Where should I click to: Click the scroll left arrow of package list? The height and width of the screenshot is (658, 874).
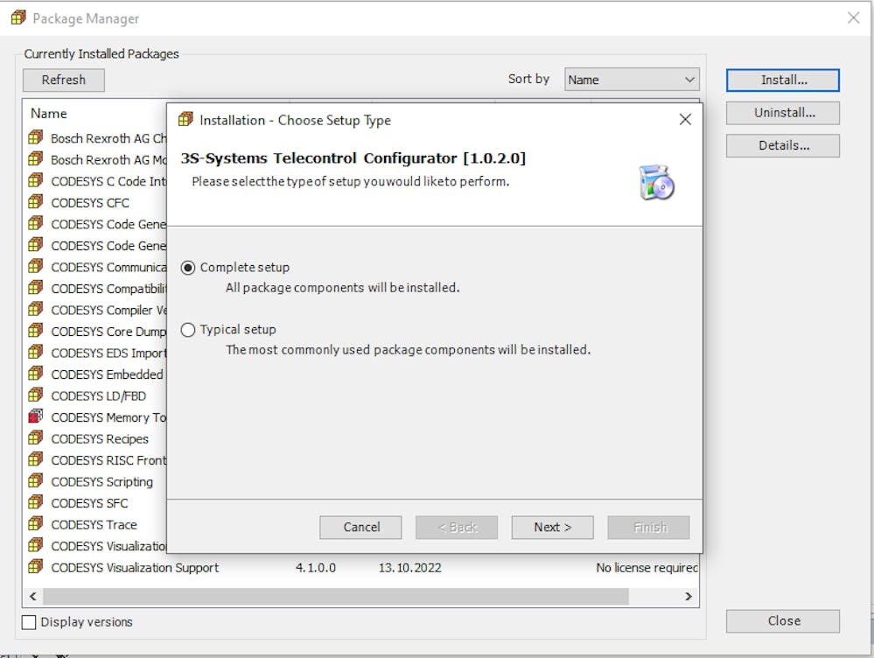pyautogui.click(x=33, y=596)
